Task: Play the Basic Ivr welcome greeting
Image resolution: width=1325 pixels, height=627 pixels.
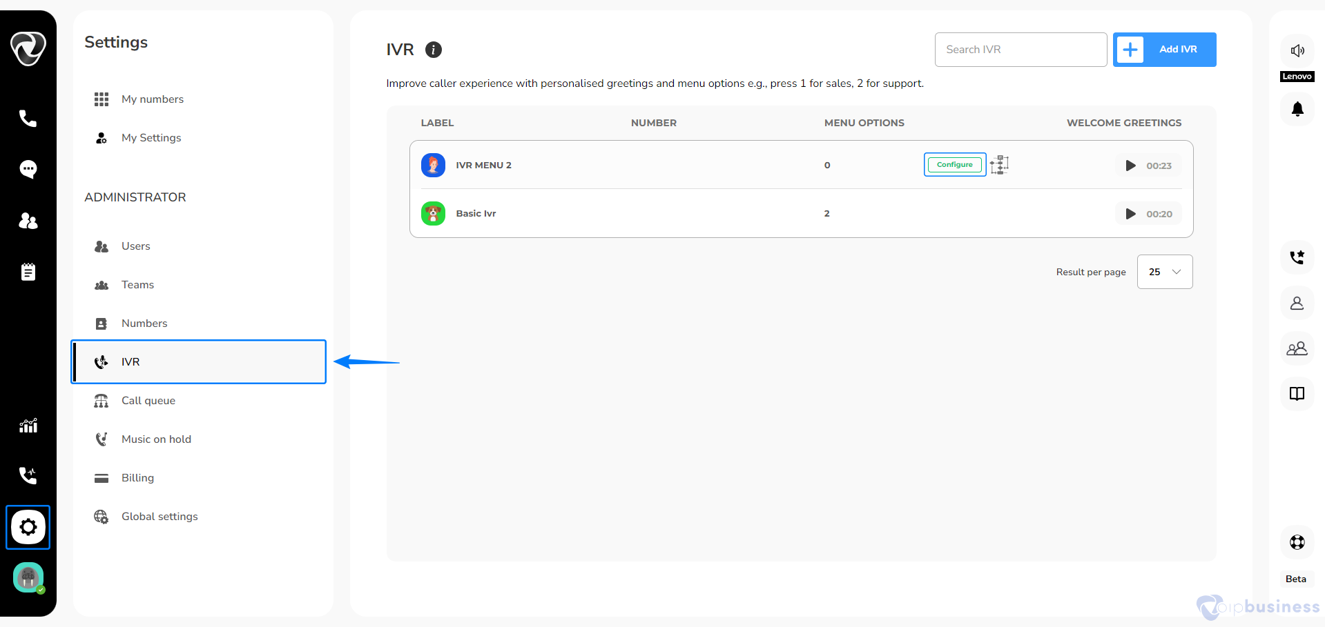Action: (1130, 214)
